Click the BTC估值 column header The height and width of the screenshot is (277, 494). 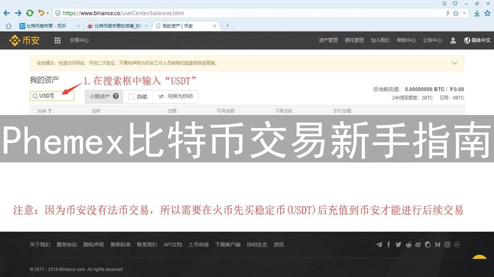pos(342,111)
